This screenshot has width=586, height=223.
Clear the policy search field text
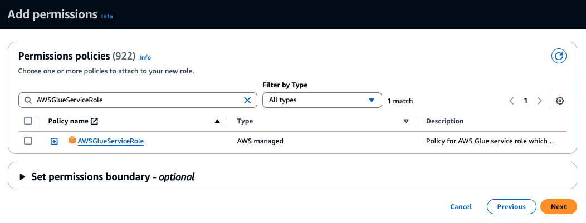click(x=247, y=100)
